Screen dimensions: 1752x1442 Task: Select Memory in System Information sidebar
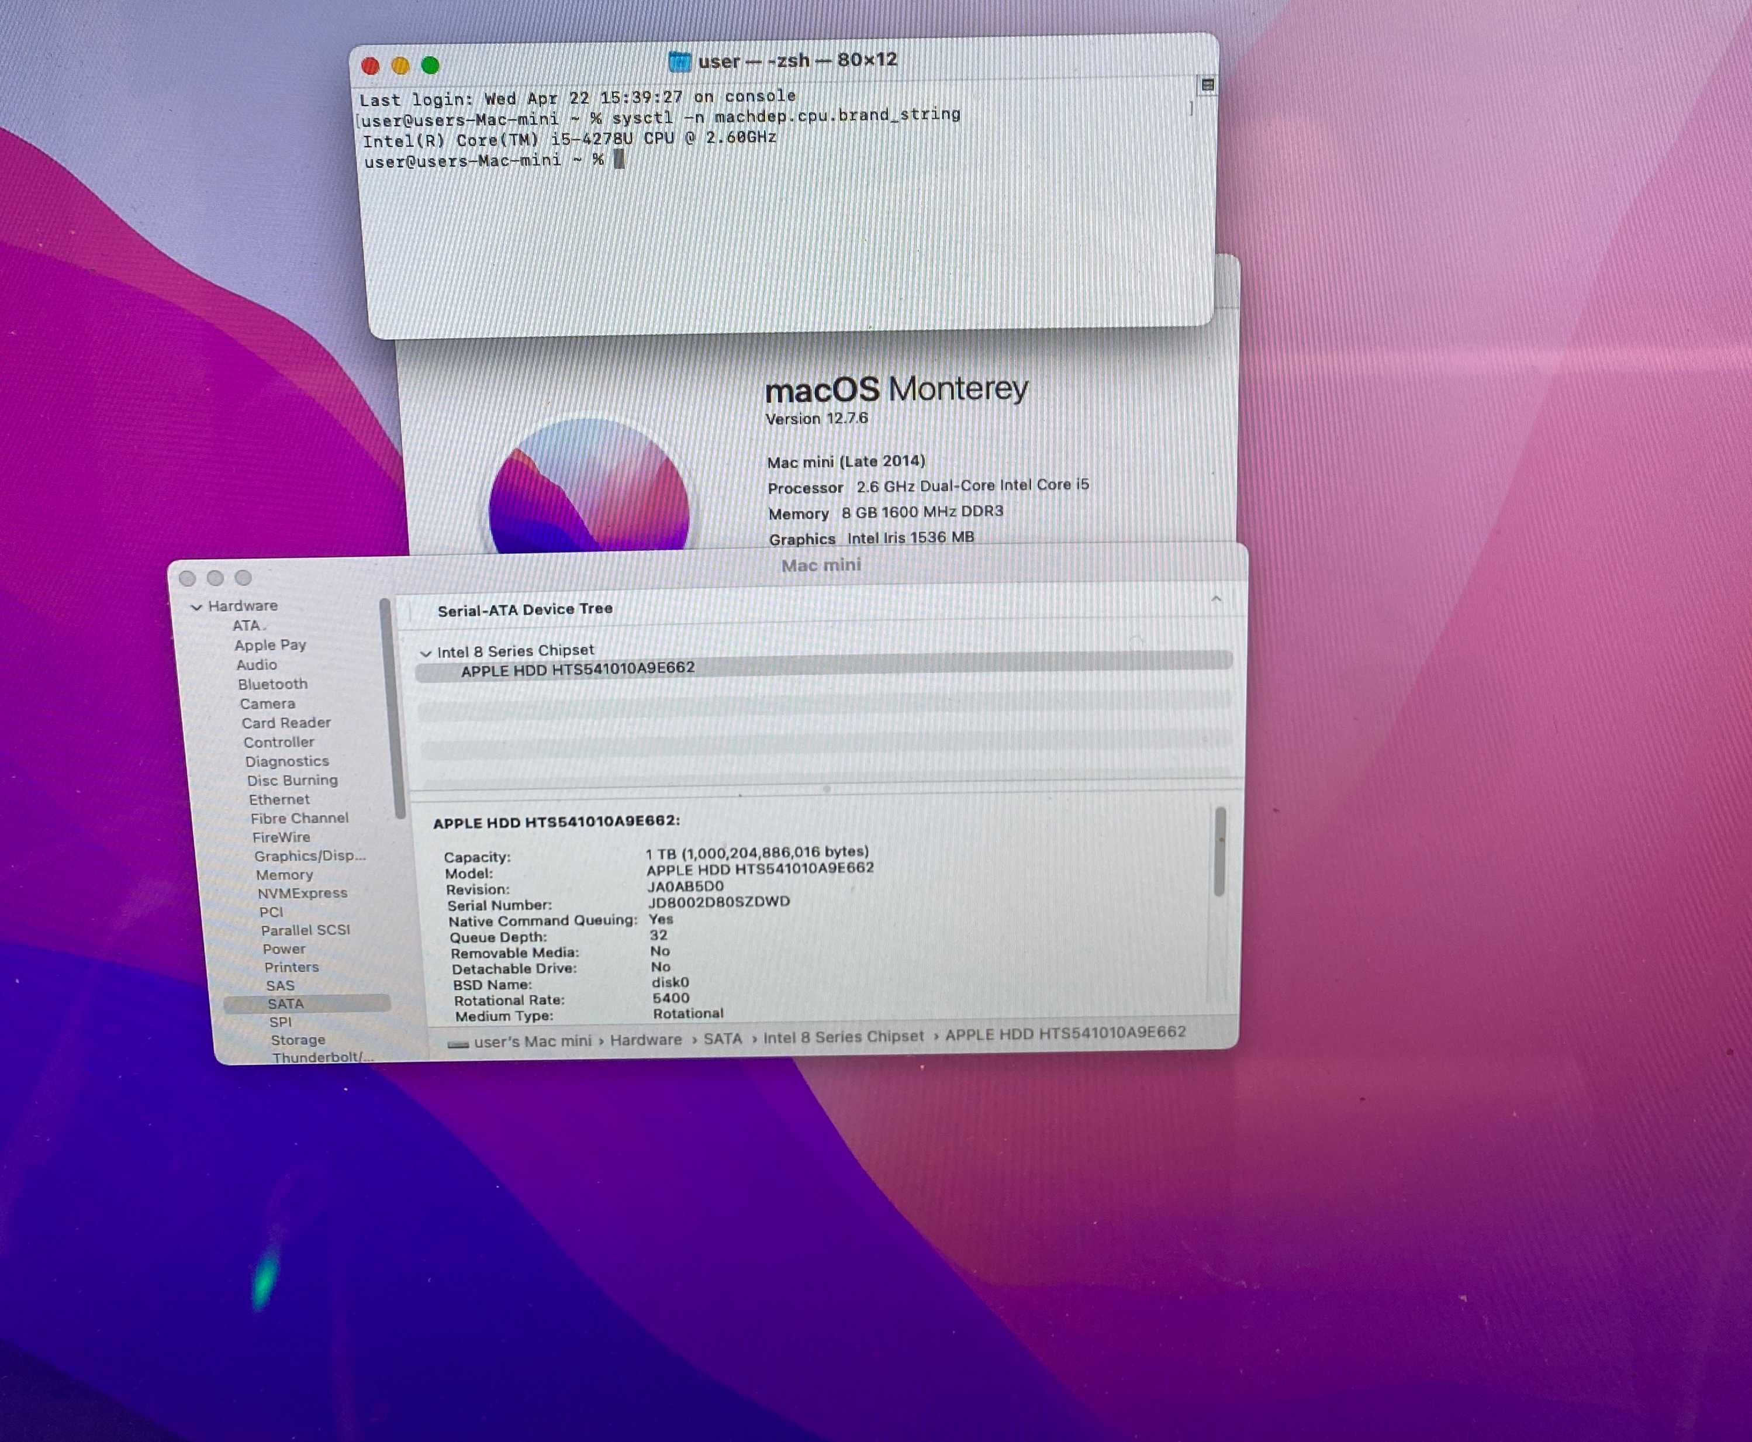coord(285,875)
